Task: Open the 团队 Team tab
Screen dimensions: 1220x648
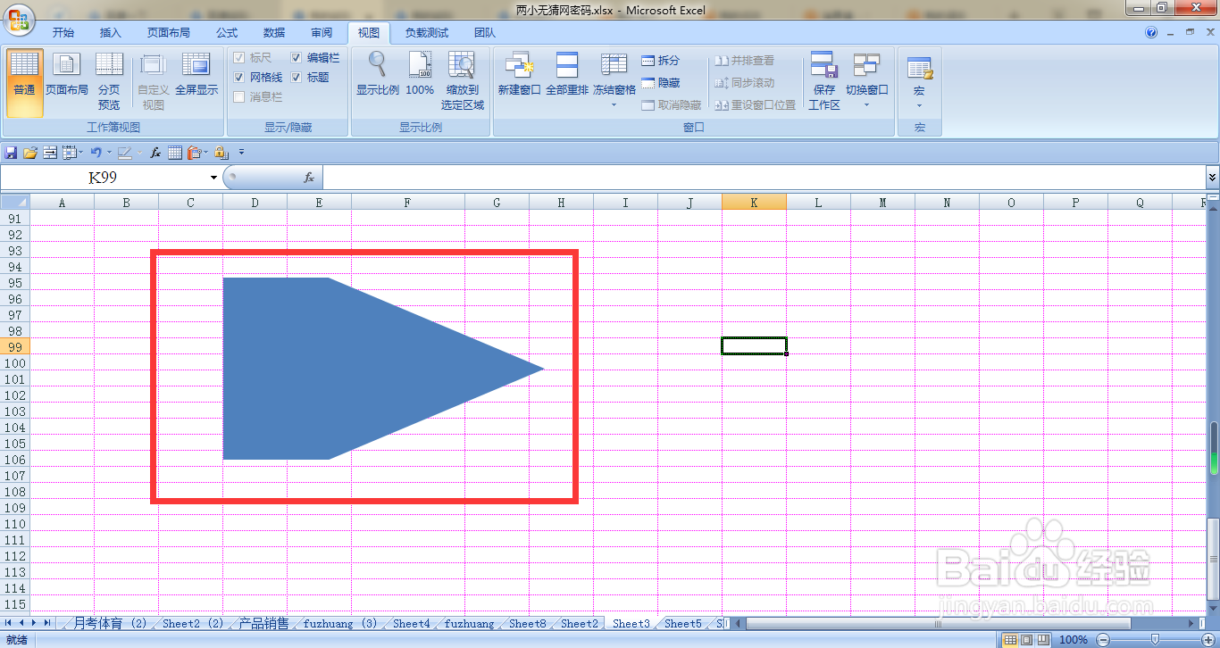Action: tap(485, 33)
